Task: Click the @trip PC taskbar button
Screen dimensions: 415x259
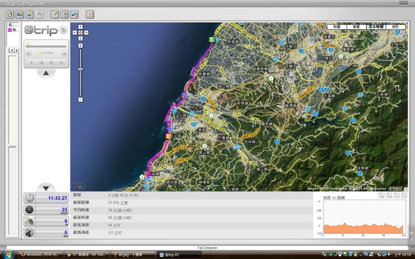Action: (x=179, y=255)
